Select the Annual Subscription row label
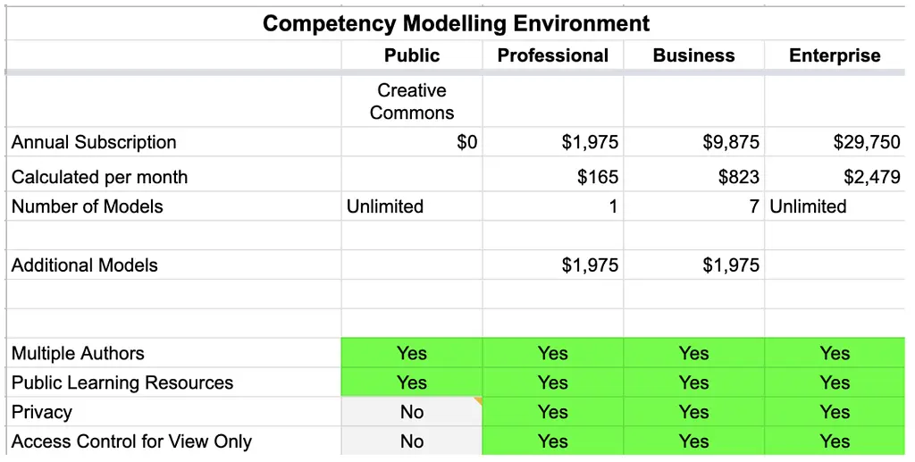 pyautogui.click(x=94, y=142)
